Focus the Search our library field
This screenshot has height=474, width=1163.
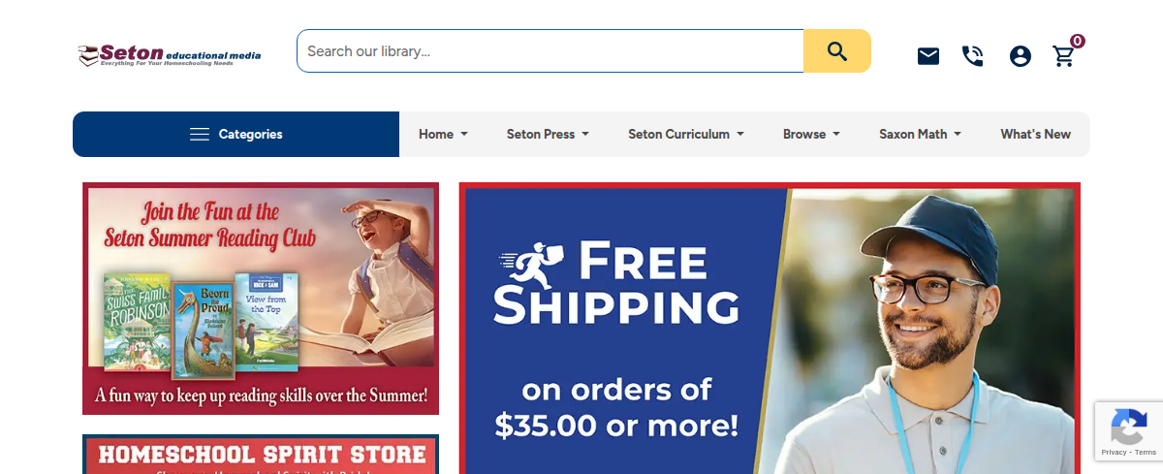550,50
